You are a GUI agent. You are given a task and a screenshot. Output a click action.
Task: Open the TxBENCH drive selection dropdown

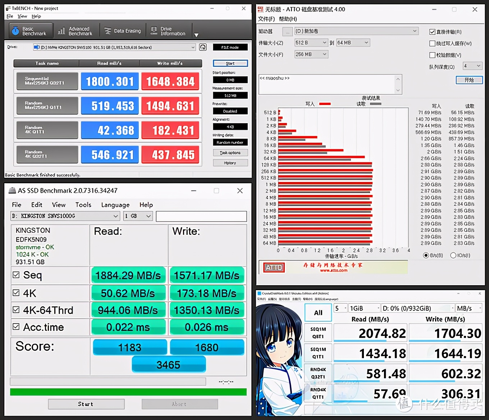point(114,47)
